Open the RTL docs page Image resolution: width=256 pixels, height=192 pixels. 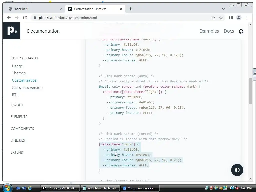pyautogui.click(x=15, y=95)
